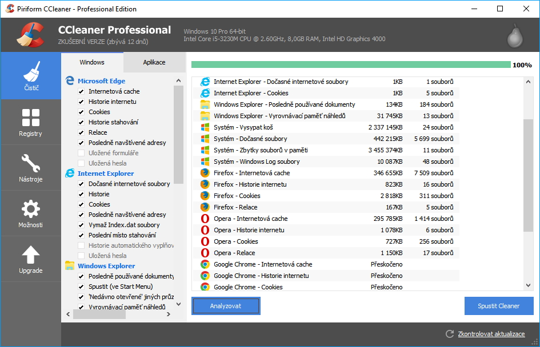Screen dimensions: 540x347
Task: Select the Firefox - Relace result row
Action: (326, 207)
